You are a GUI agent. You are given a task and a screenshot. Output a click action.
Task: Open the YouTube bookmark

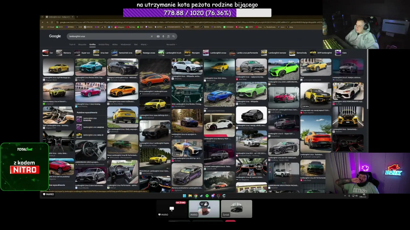point(130,27)
